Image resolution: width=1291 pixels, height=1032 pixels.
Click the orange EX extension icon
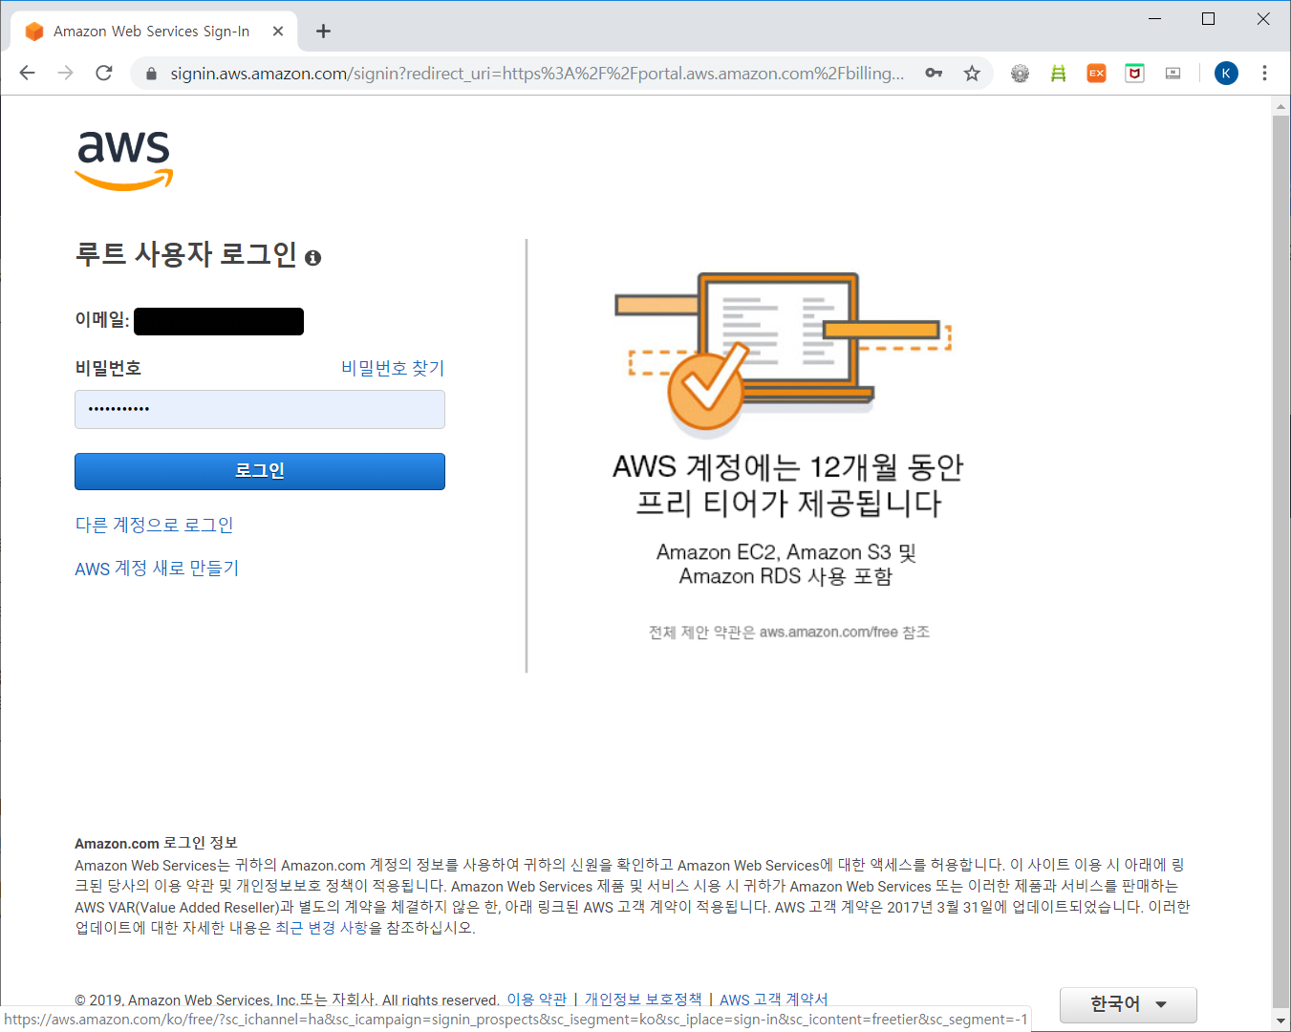coord(1096,74)
